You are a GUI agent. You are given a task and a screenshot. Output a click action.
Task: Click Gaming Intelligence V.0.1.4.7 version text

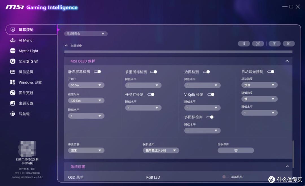pos(27,177)
